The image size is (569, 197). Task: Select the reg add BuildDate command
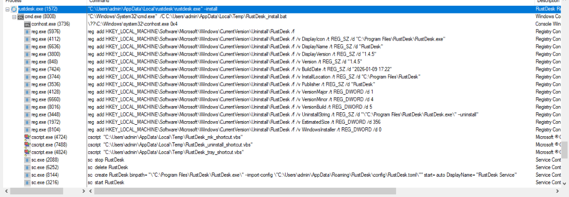(x=240, y=69)
